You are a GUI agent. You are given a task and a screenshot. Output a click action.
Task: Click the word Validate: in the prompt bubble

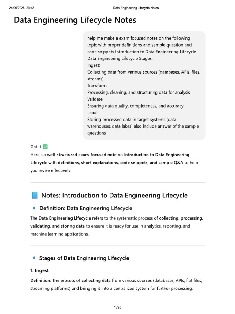[95, 99]
